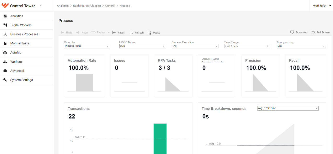Screen dimensions: 333x154
Task: Pause dashboard data updates
Action: tap(154, 33)
